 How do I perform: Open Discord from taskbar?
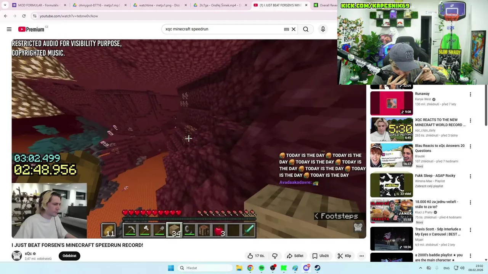(306, 268)
